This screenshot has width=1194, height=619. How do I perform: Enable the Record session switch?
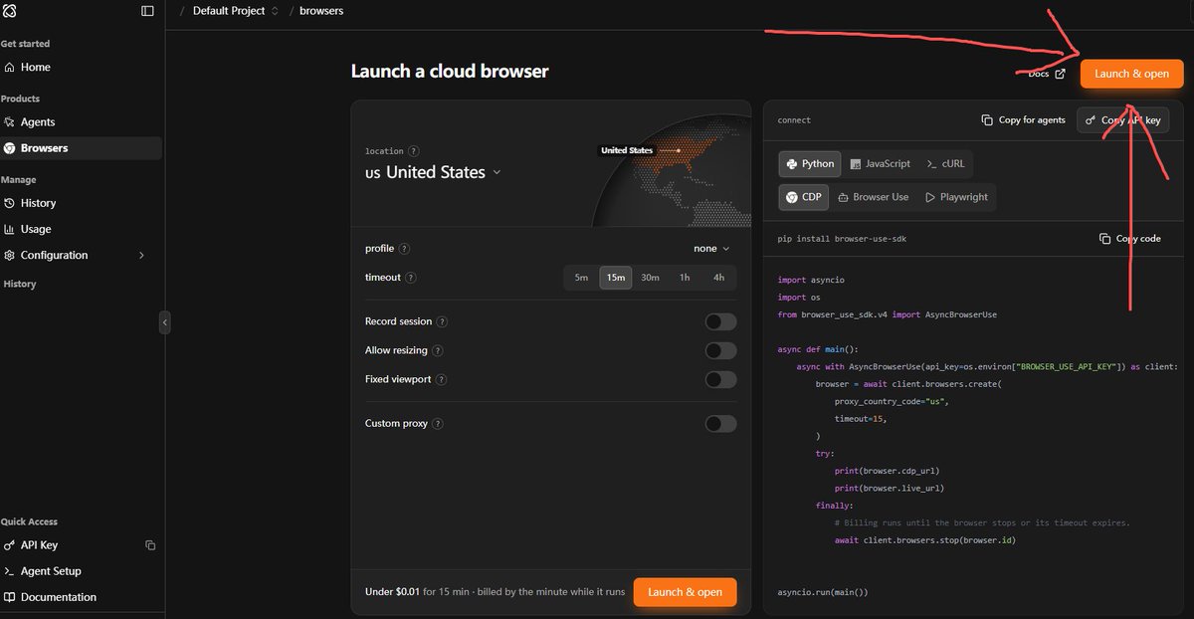pyautogui.click(x=720, y=321)
